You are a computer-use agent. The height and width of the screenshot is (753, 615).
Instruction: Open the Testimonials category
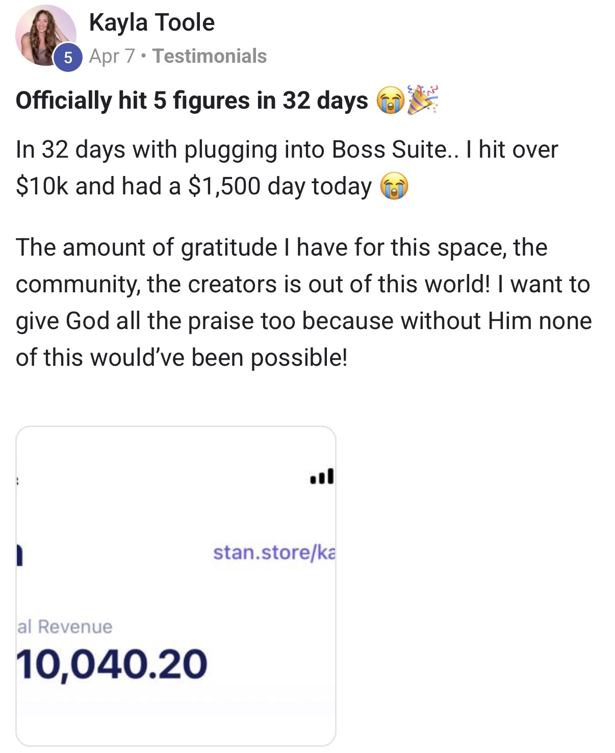[x=210, y=56]
